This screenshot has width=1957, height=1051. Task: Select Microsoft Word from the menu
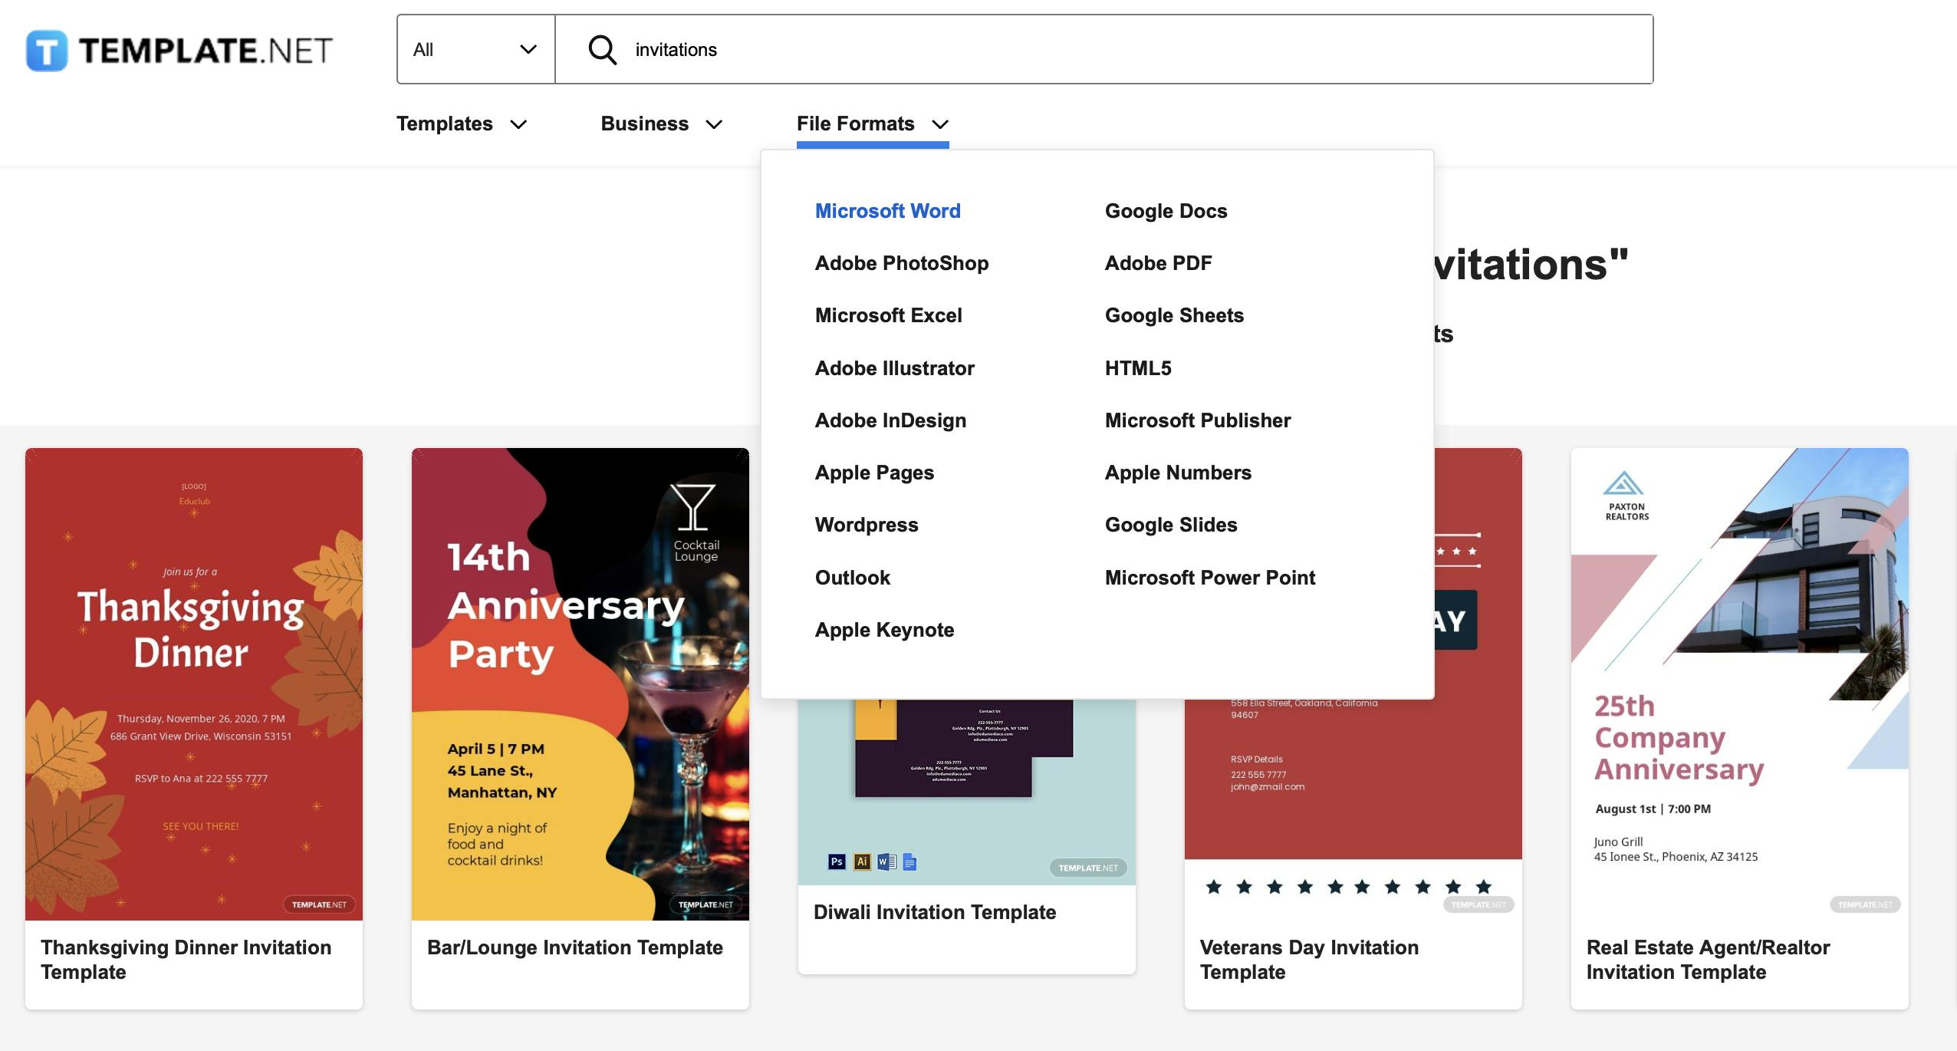[887, 211]
